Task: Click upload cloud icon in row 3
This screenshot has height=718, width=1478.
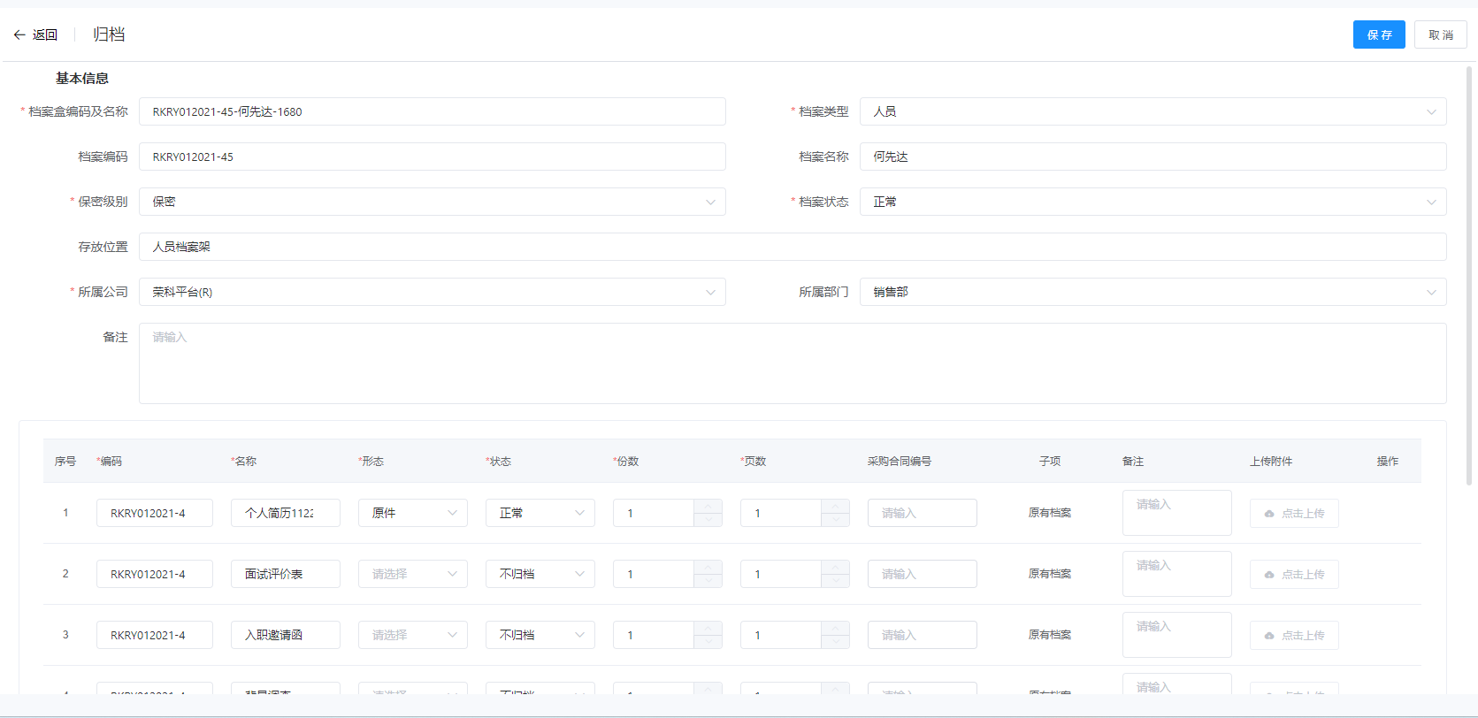Action: [1269, 636]
